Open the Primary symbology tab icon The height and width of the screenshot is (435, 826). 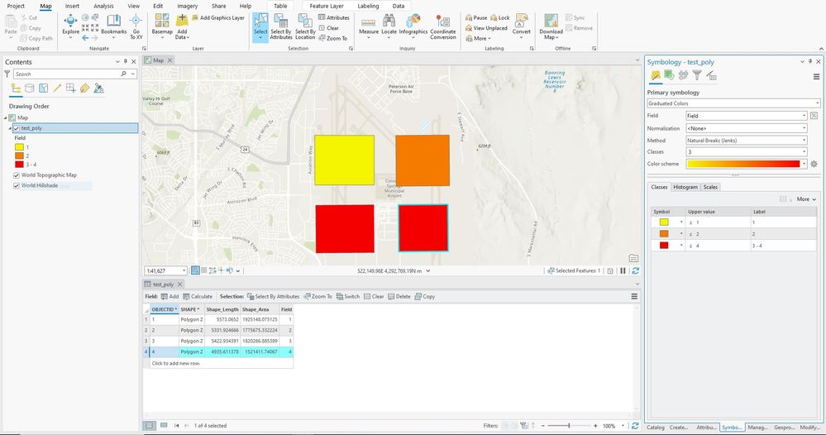click(656, 76)
